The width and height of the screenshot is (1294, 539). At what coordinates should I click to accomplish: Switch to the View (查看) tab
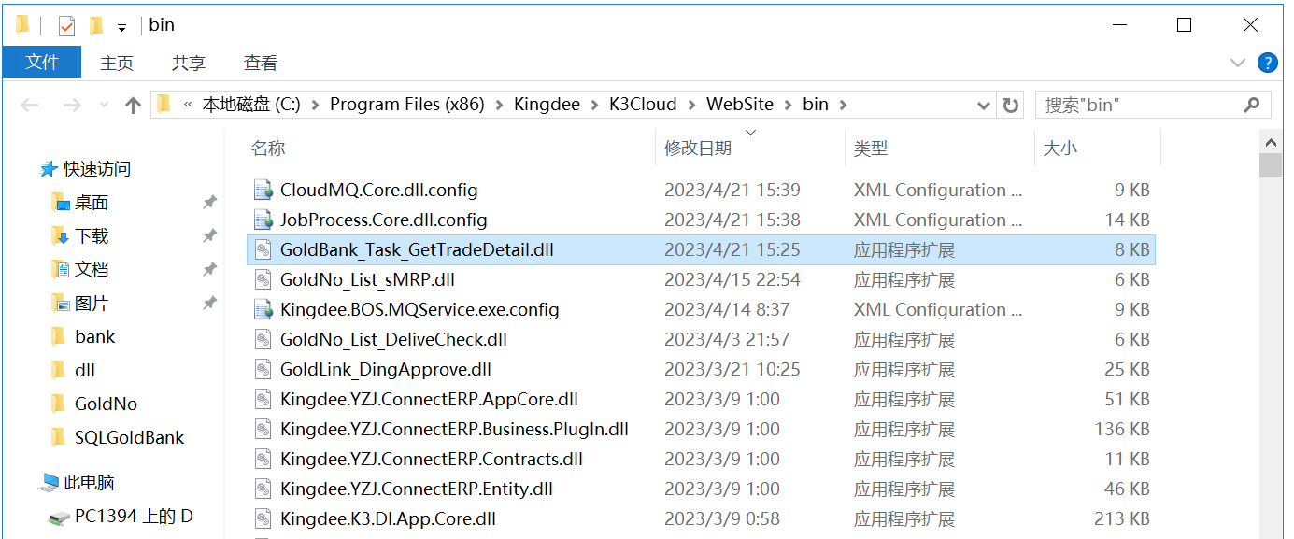click(x=261, y=63)
